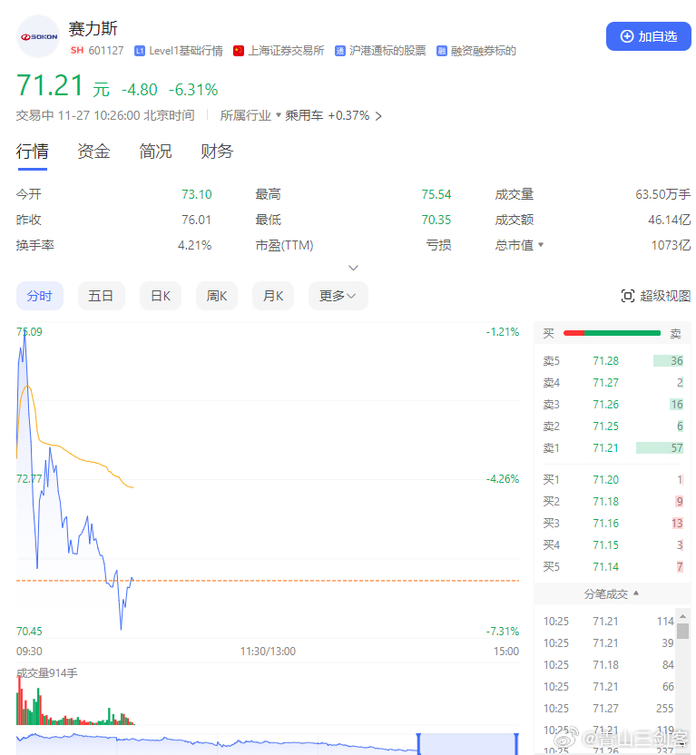The image size is (696, 755).
Task: Click the 成交量914手 volume label
Action: [x=47, y=672]
